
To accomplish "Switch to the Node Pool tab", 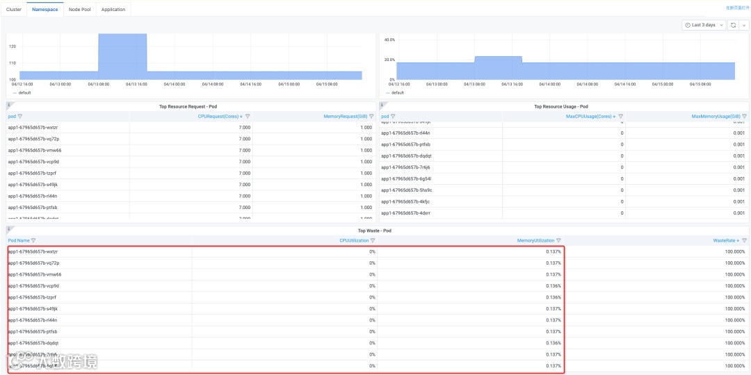I will tap(79, 10).
